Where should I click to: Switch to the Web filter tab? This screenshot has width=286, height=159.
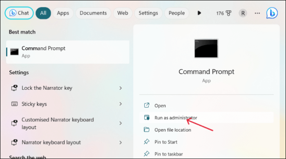pyautogui.click(x=123, y=13)
